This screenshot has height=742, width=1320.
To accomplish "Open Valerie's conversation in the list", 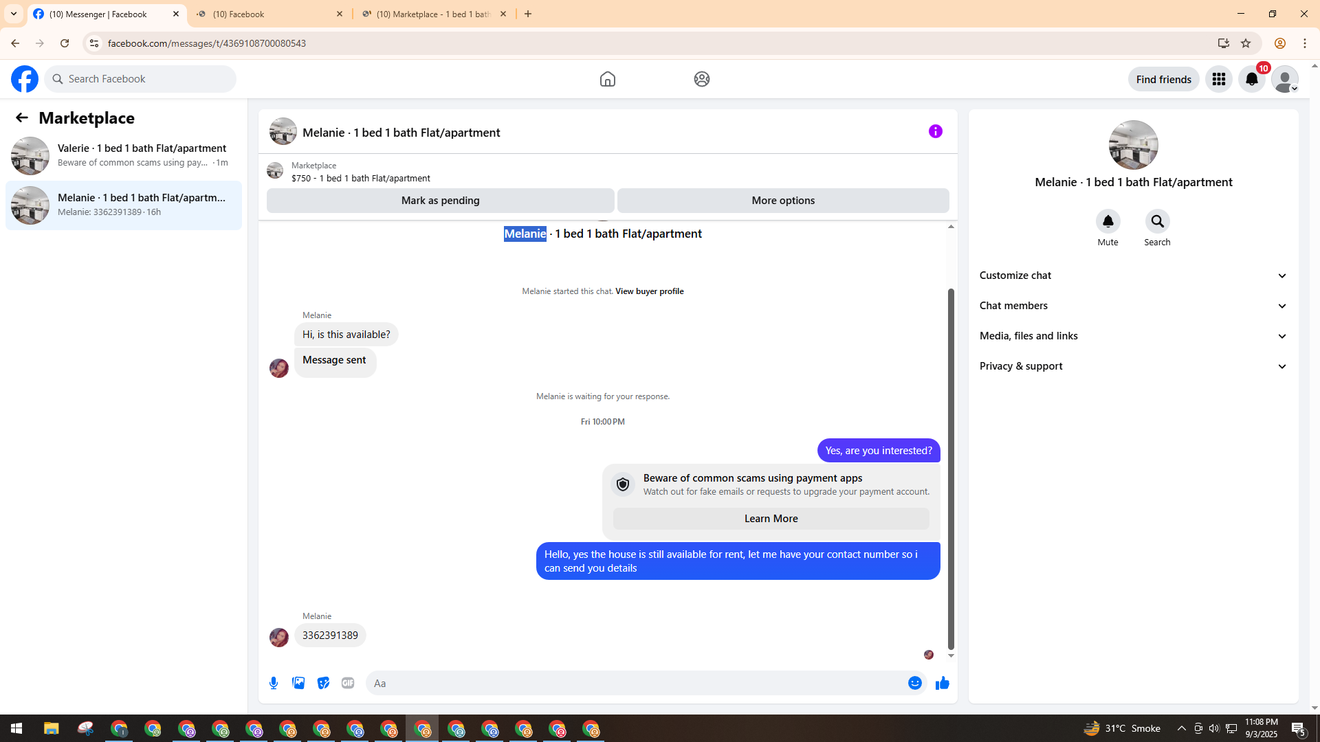I will pos(124,155).
